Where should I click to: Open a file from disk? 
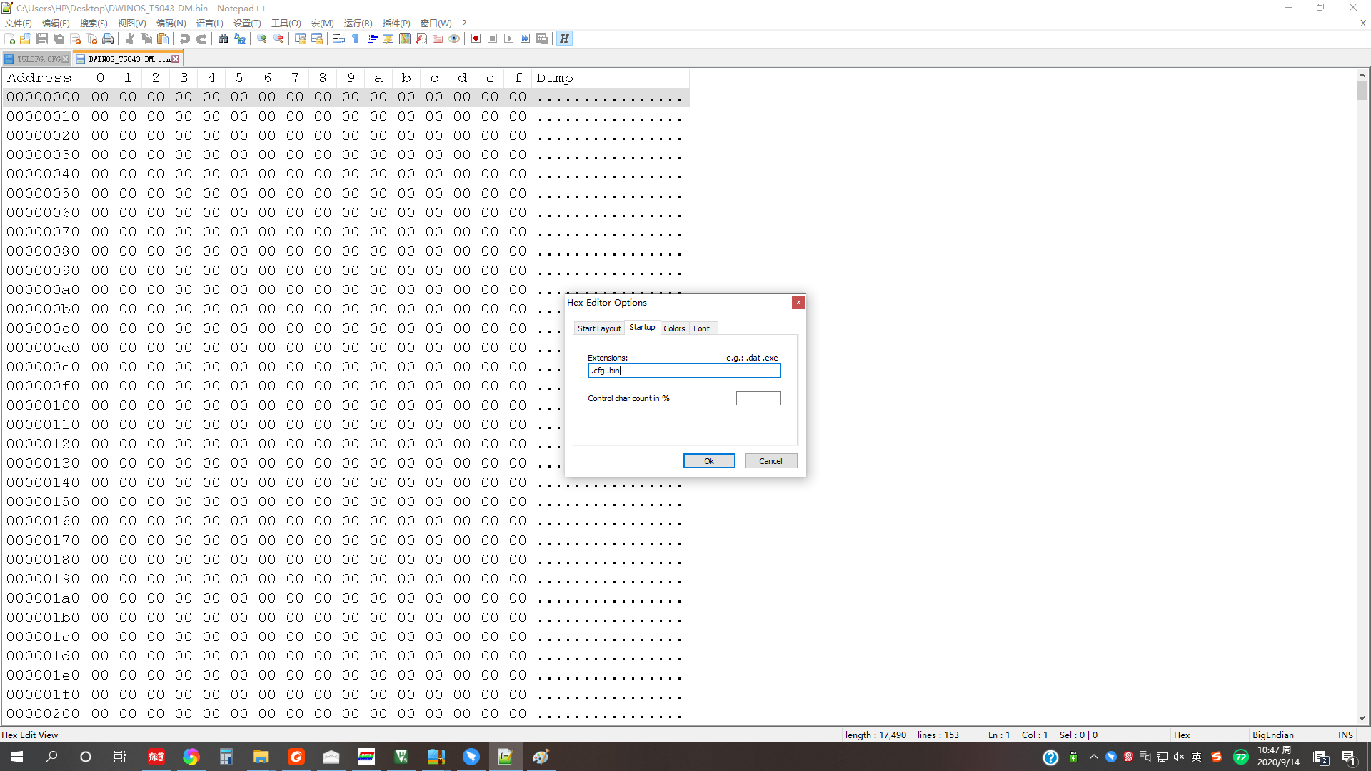[x=25, y=39]
